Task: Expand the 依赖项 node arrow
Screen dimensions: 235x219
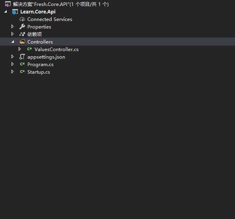Action: point(12,34)
